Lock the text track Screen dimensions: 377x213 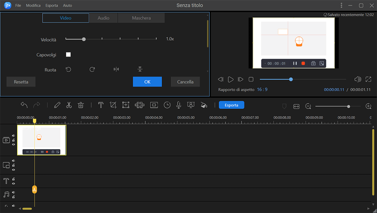click(14, 179)
